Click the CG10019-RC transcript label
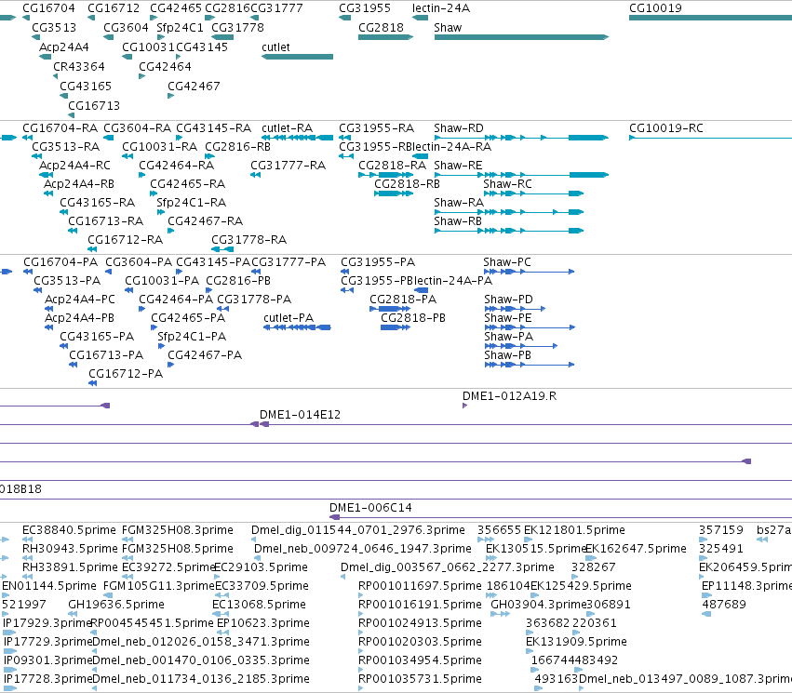This screenshot has width=792, height=693. (666, 128)
